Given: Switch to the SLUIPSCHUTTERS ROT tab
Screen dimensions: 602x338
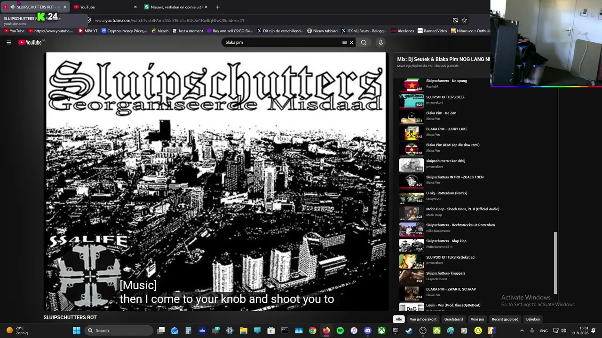Looking at the screenshot, I should [35, 7].
